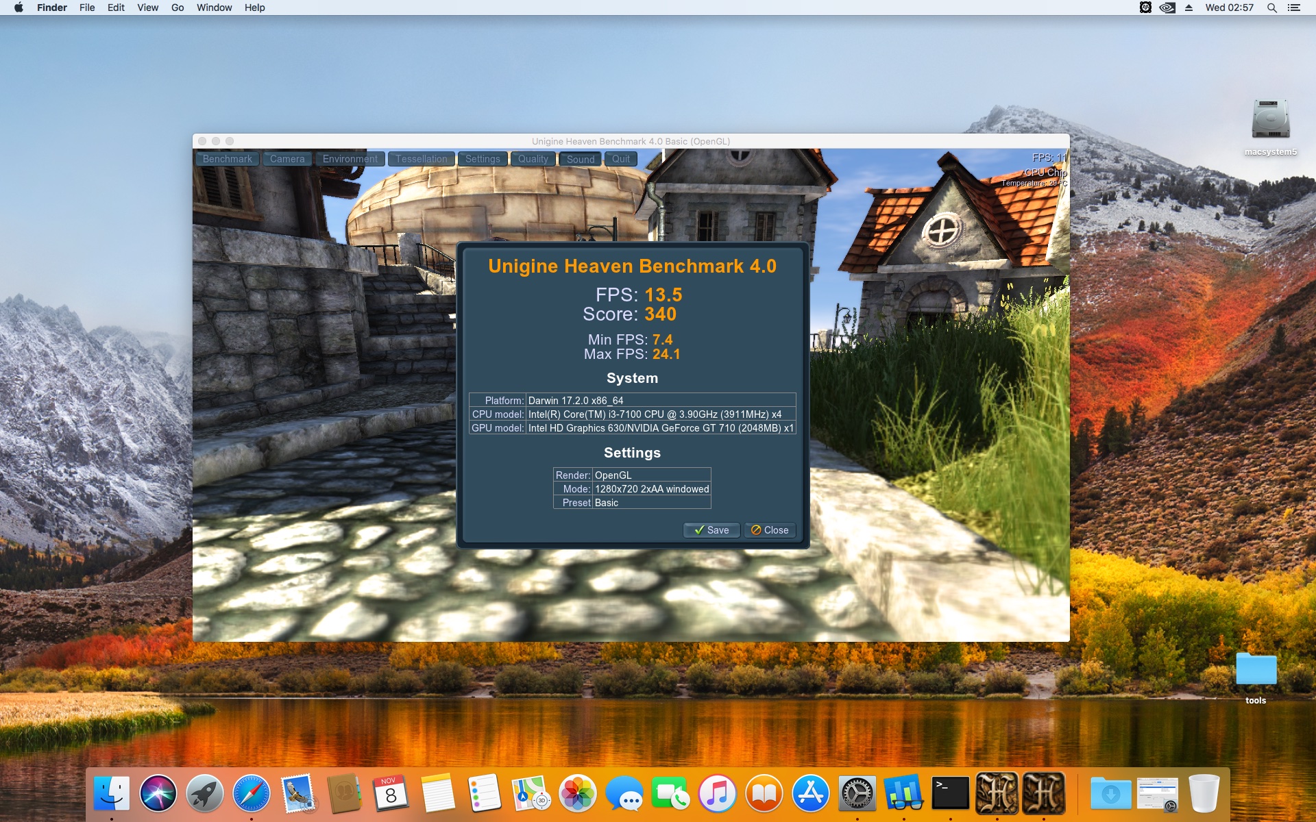Open Spotlight search in menu bar

tap(1271, 8)
